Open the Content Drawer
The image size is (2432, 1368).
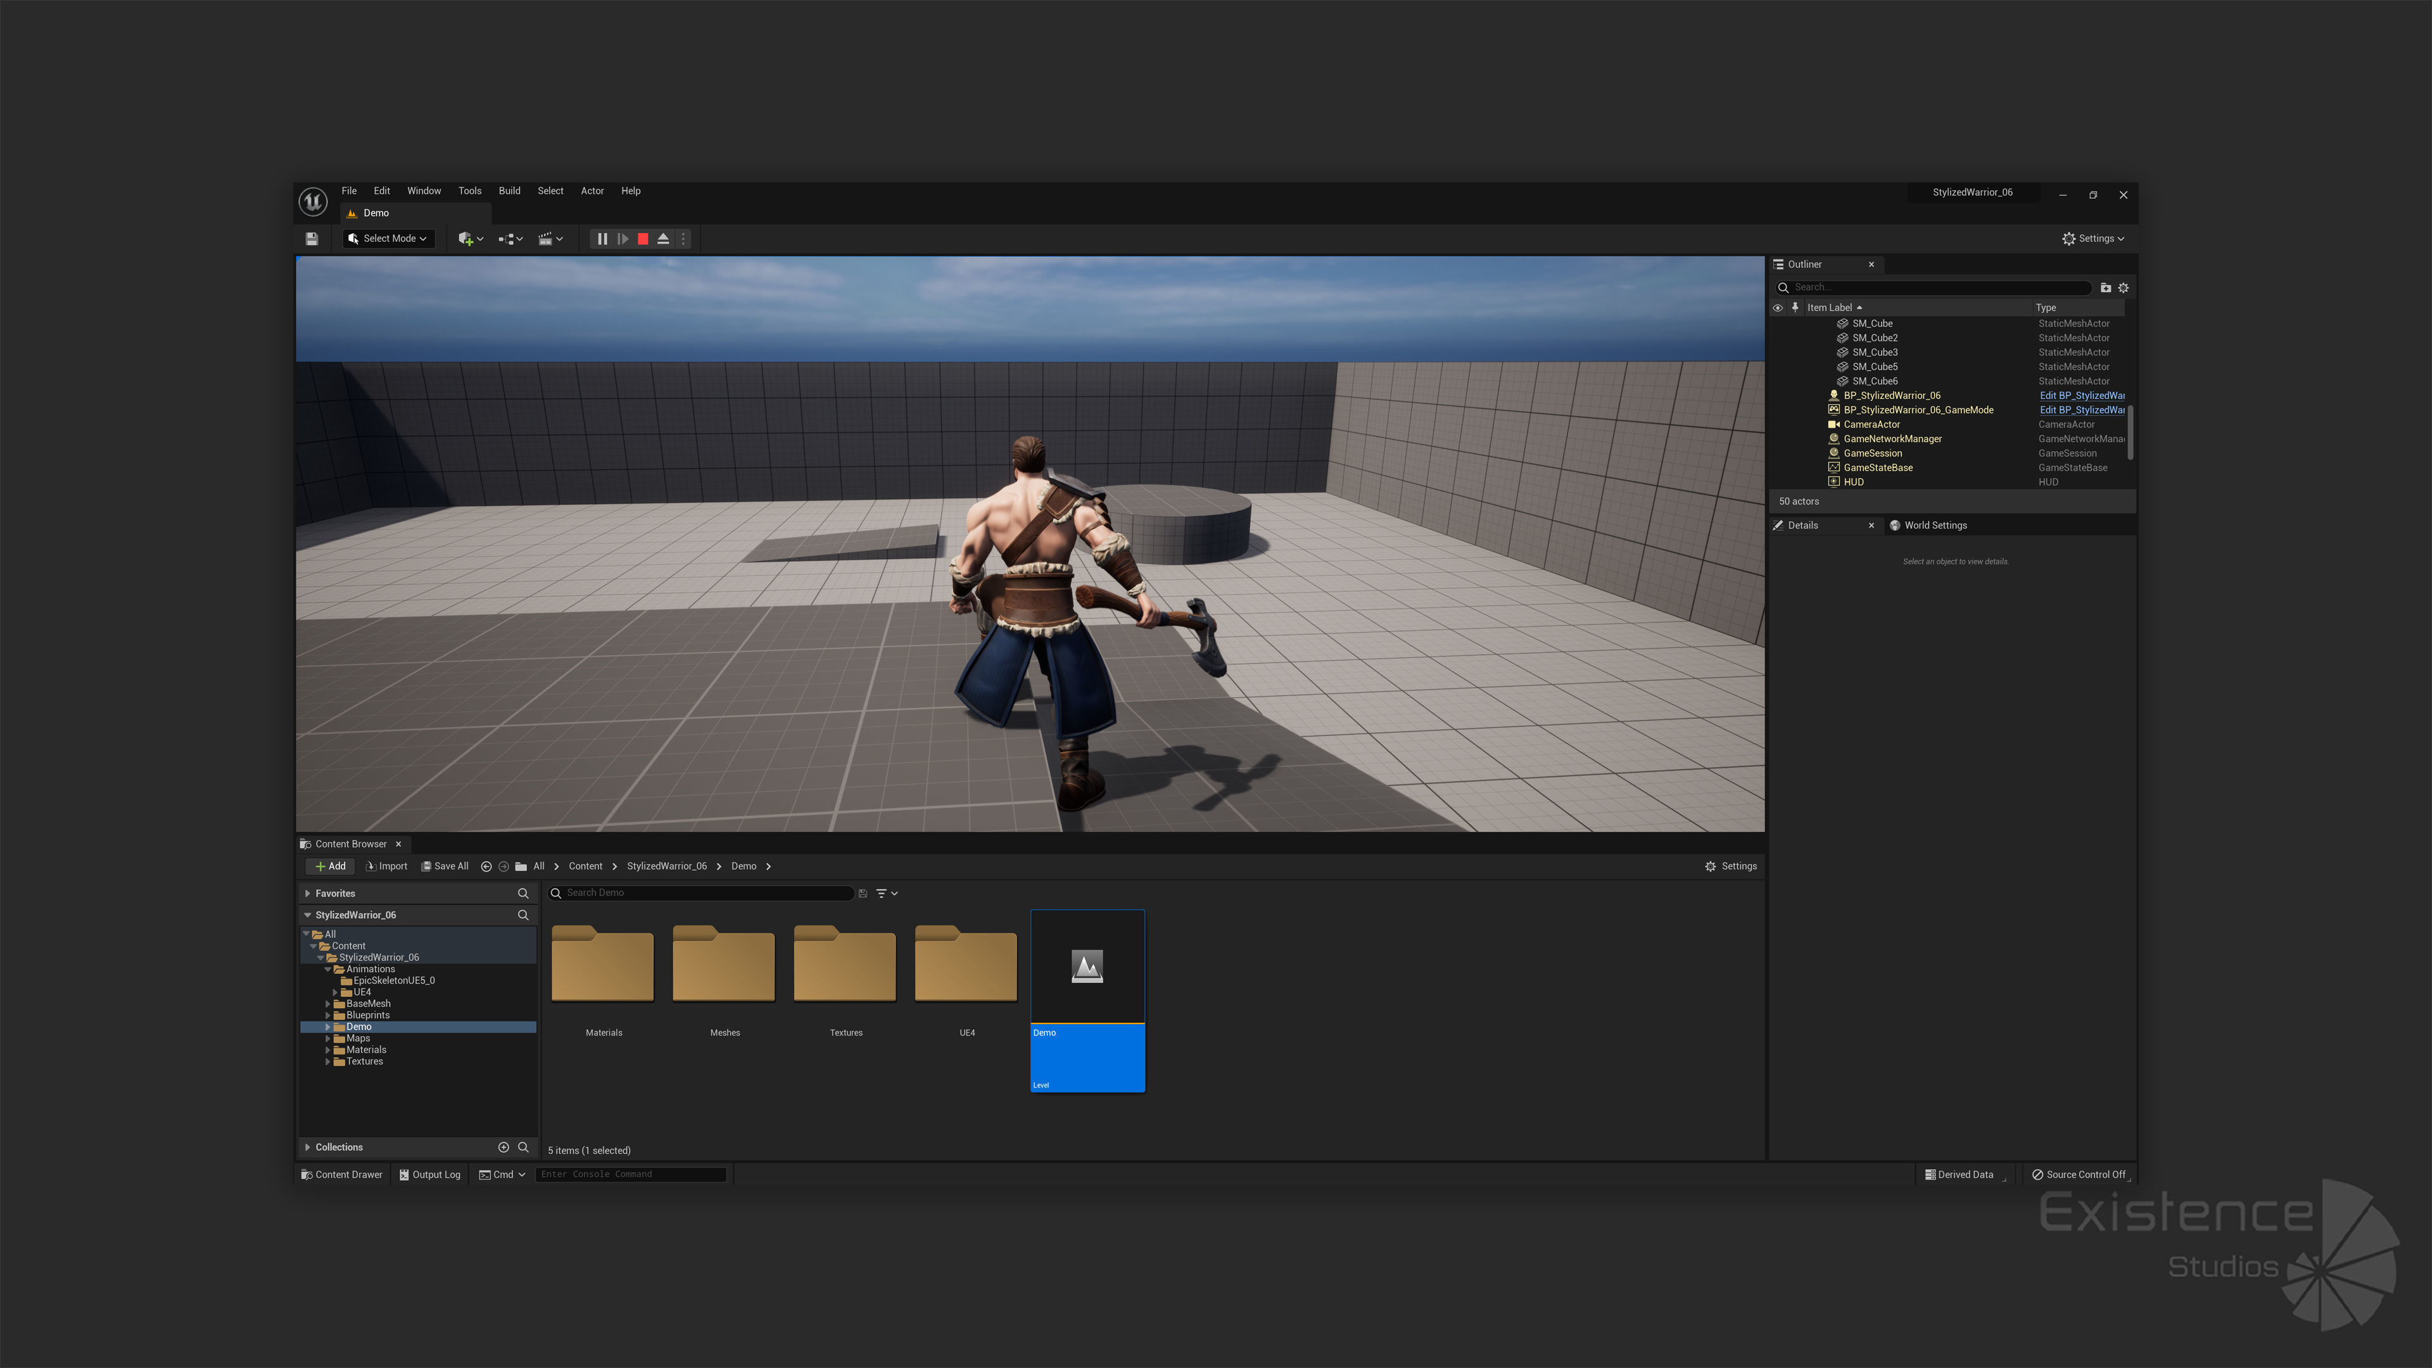(x=342, y=1174)
